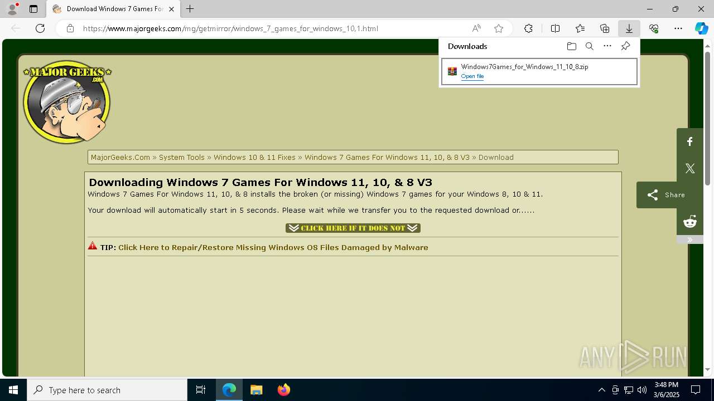Open Windows 10 & 11 Fixes breadcrumb
The width and height of the screenshot is (714, 401).
[254, 157]
